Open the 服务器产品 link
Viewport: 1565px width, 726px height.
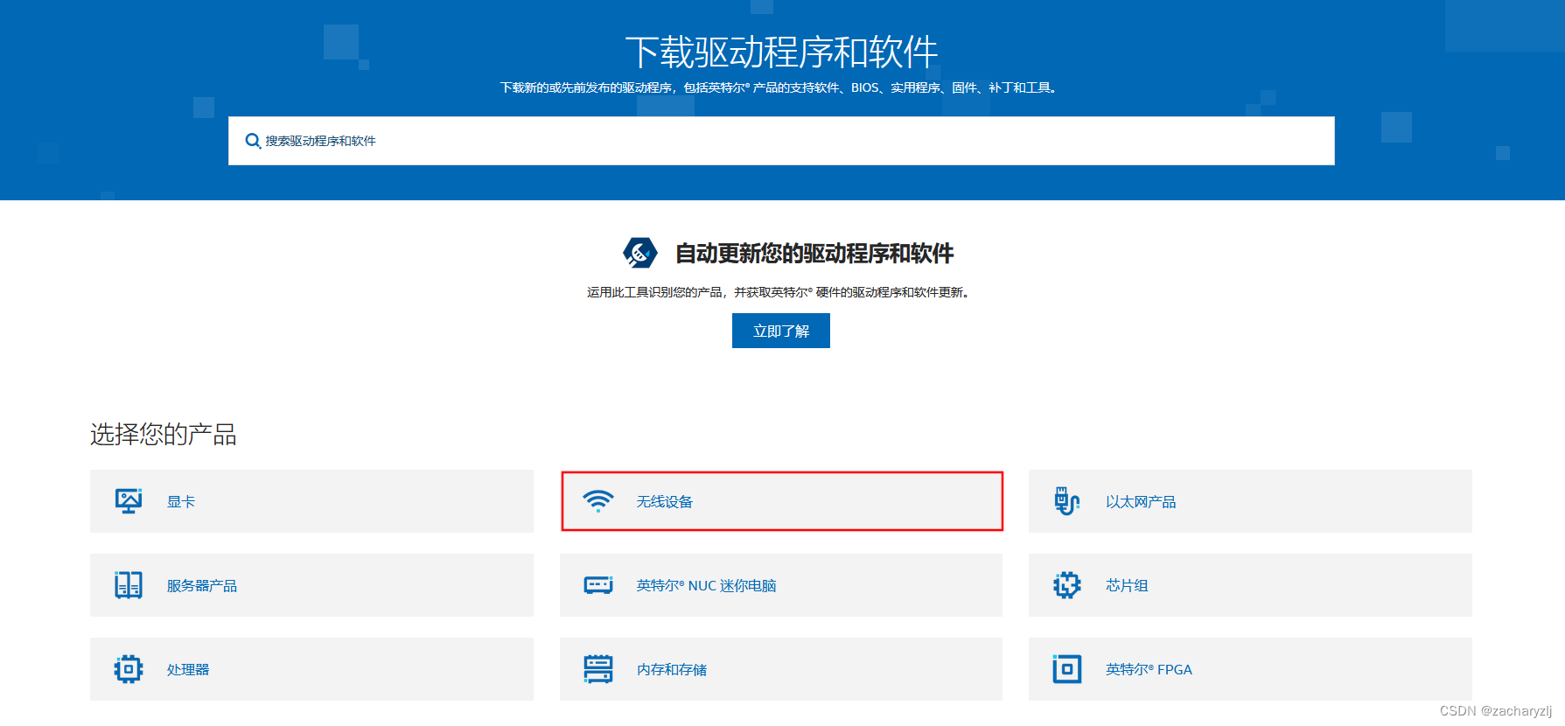pyautogui.click(x=202, y=586)
